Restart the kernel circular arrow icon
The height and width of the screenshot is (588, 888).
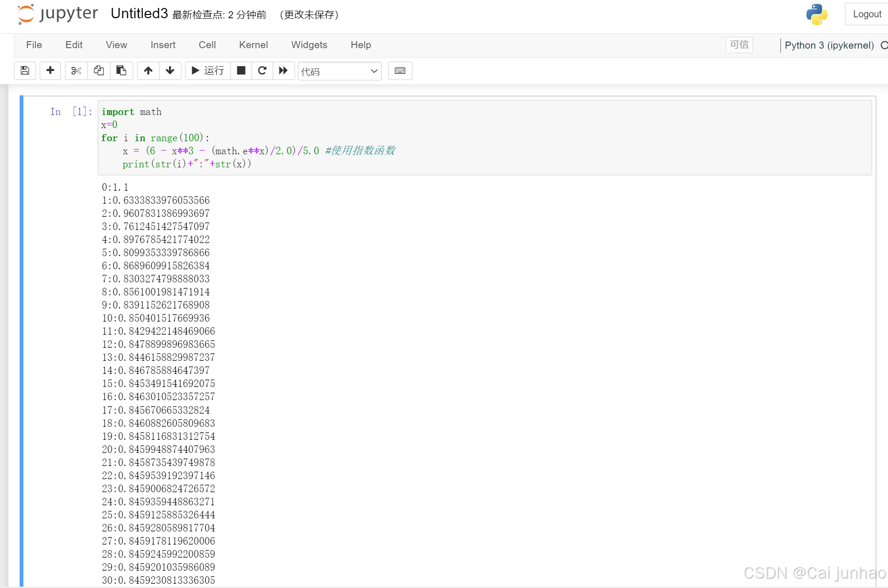coord(262,71)
